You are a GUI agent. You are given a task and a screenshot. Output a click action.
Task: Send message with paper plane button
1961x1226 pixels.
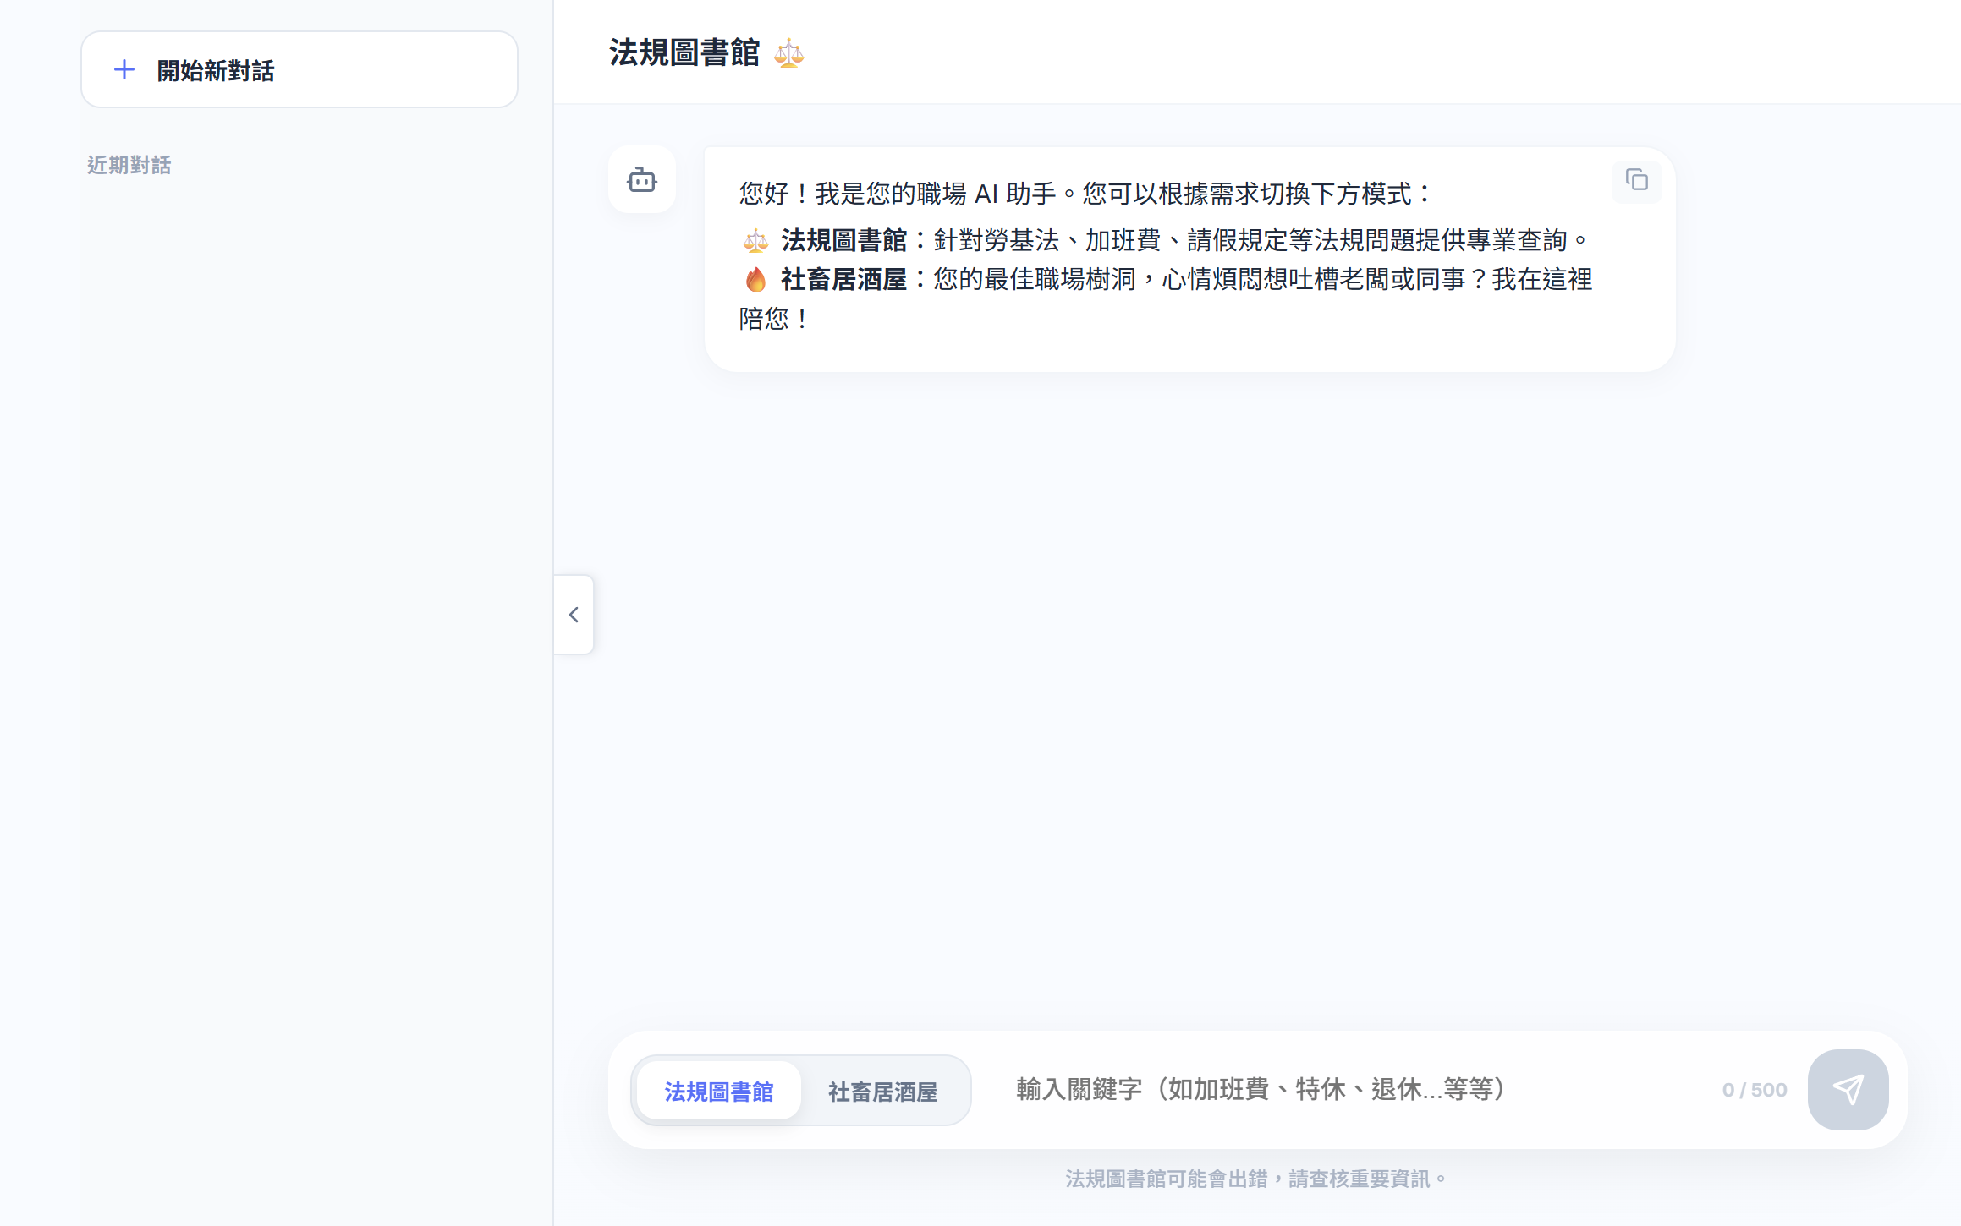pos(1848,1090)
